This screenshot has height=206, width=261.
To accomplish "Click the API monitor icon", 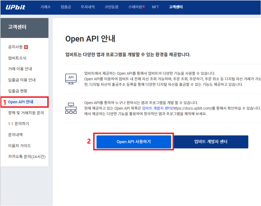I will [x=71, y=79].
